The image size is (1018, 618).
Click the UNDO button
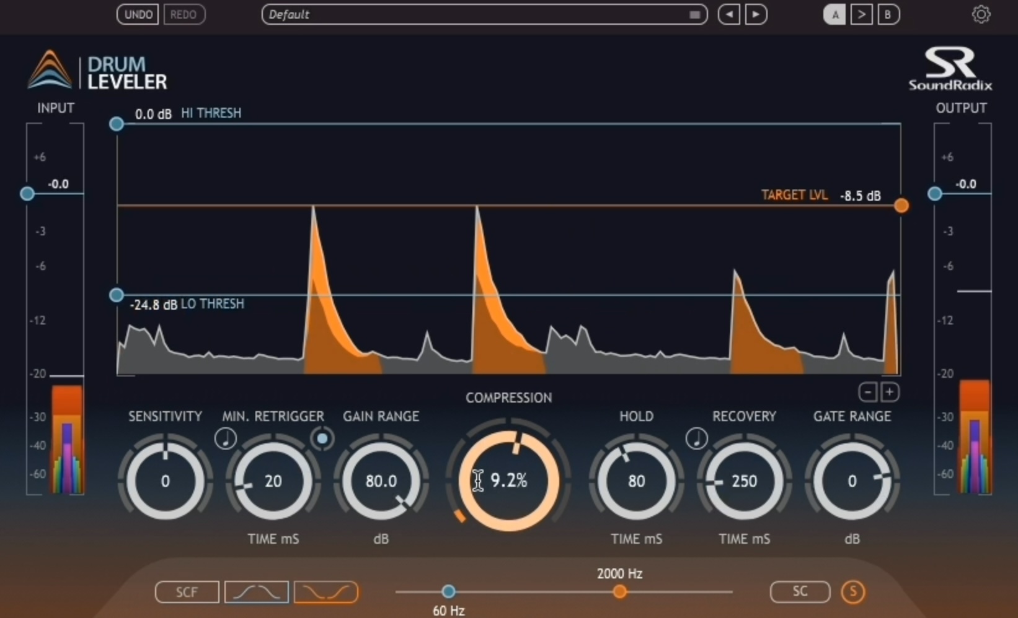coord(138,14)
